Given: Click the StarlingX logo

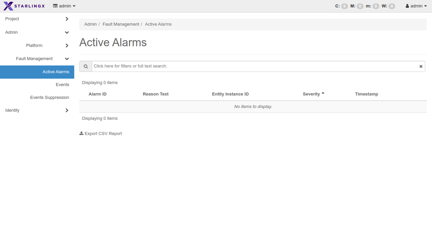Looking at the screenshot, I should 24,6.
